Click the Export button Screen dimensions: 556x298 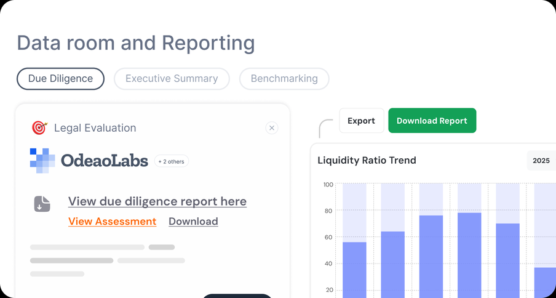click(361, 121)
